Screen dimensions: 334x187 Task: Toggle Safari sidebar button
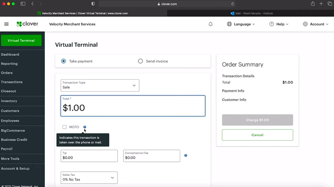(x=23, y=4)
